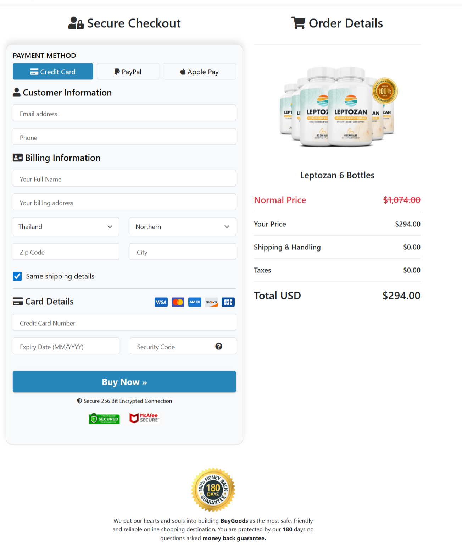
Task: Click the Discover card icon
Action: tap(212, 302)
